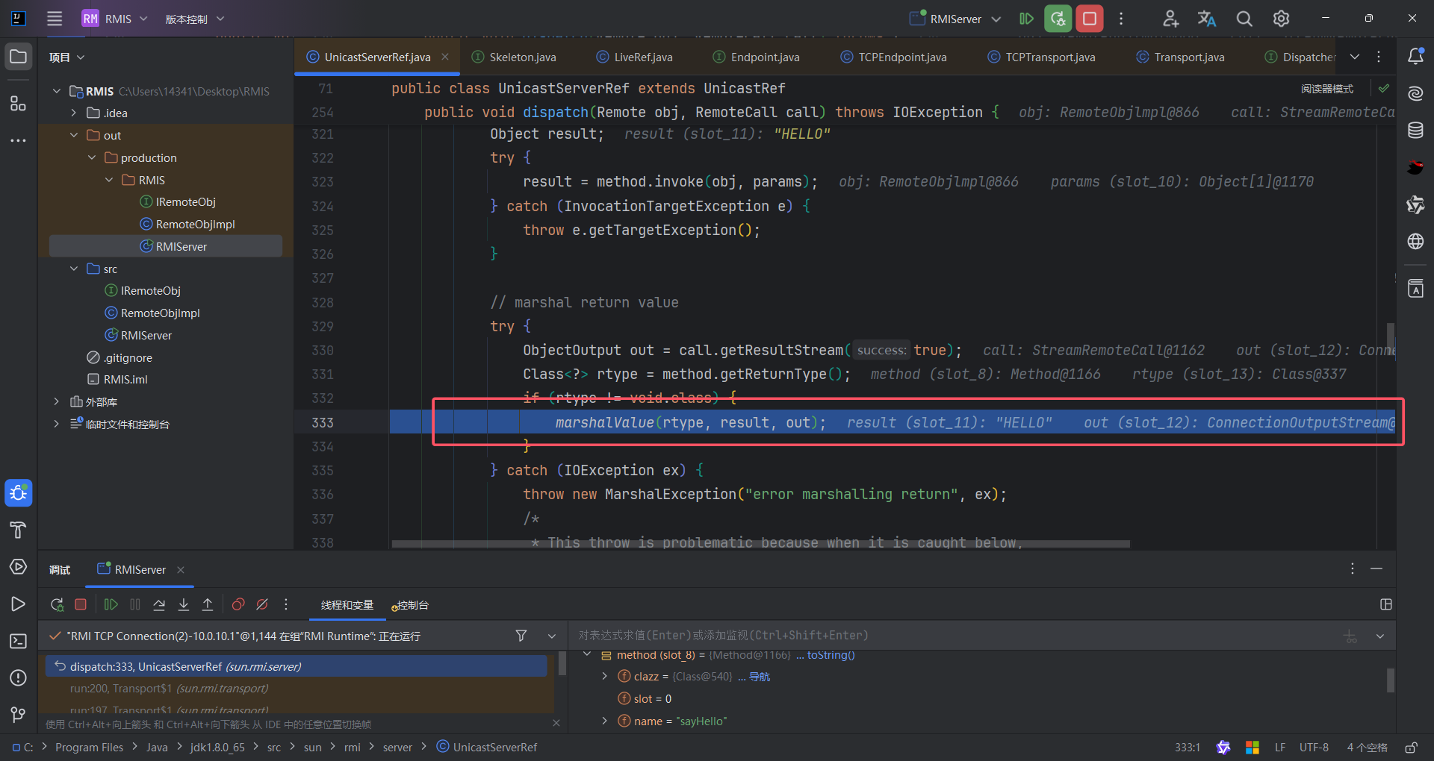Click Step Over in debugger toolbar

tap(159, 605)
